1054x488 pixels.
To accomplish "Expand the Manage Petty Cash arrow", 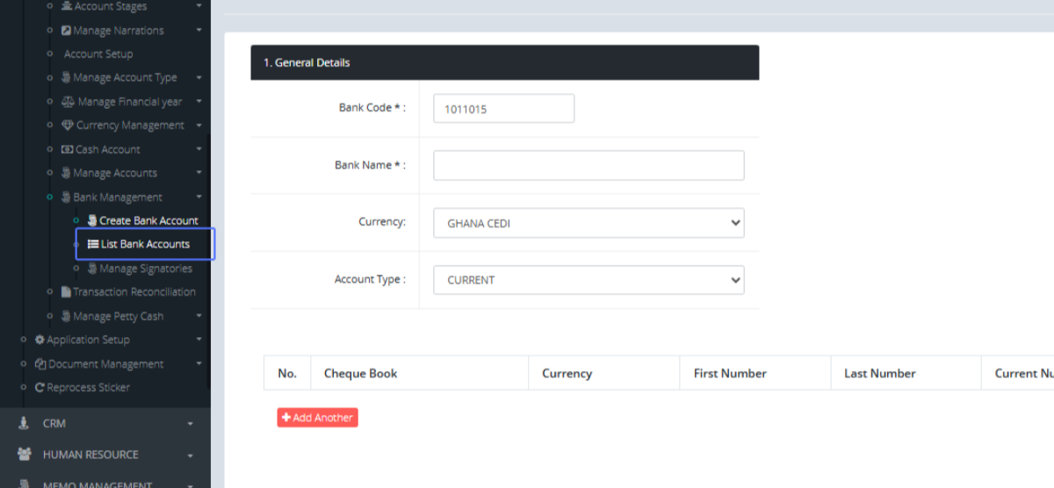I will [x=199, y=316].
